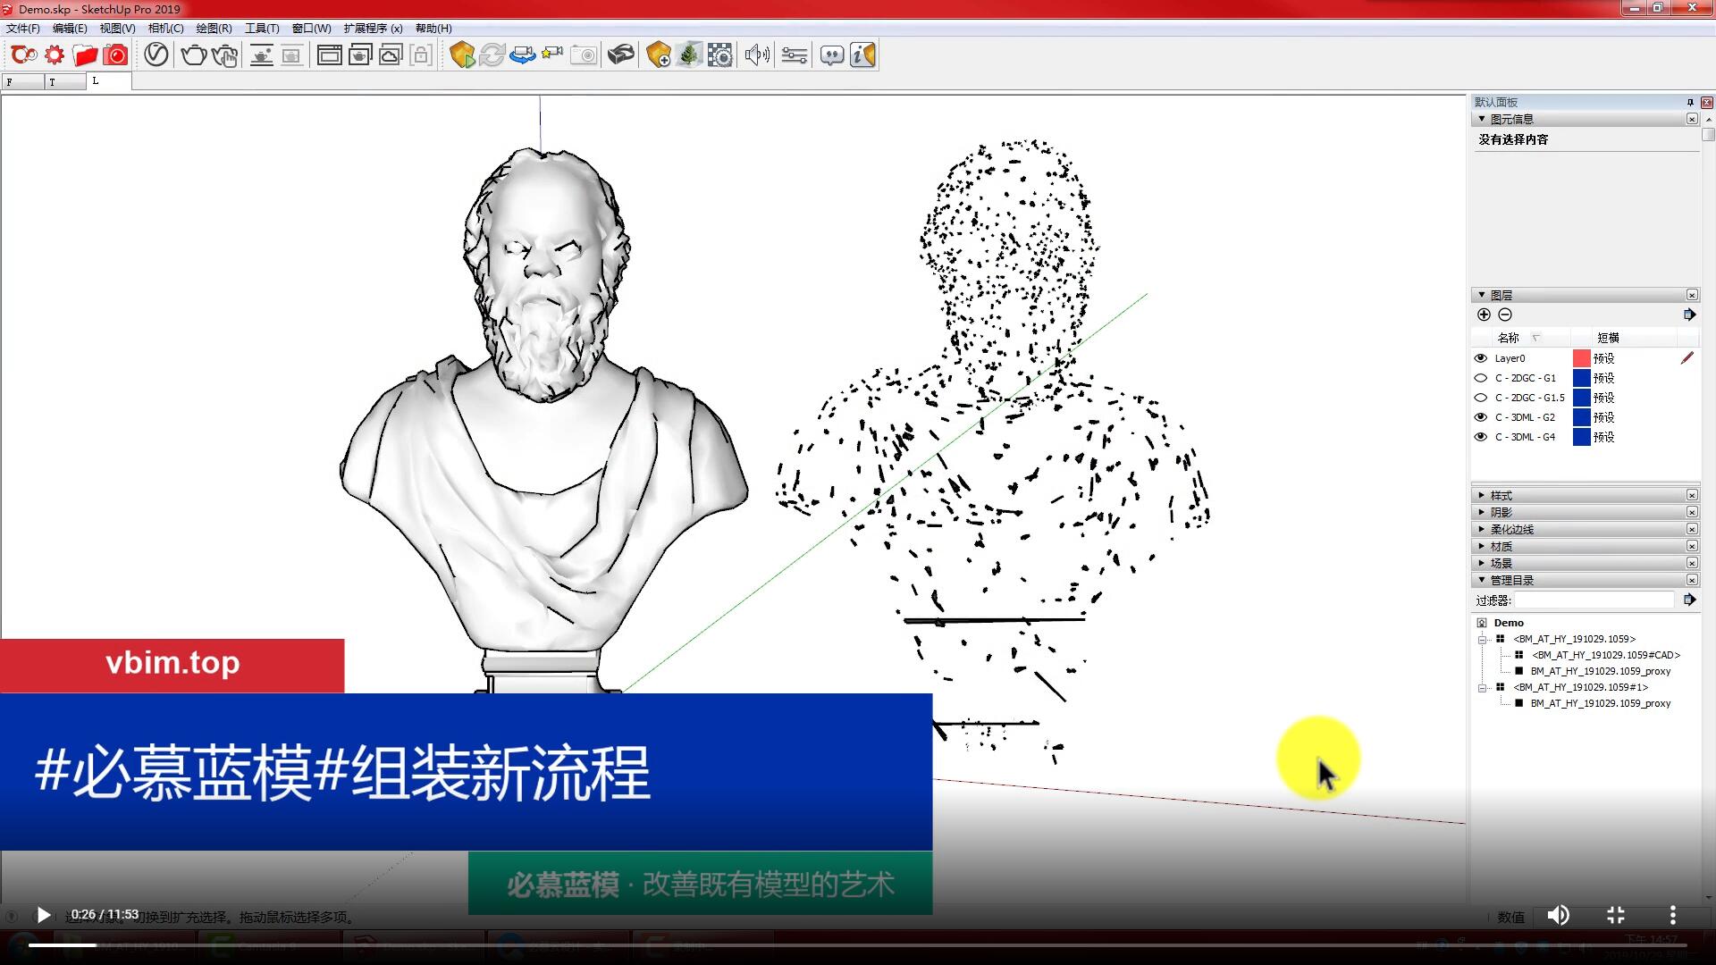Click the V-Ray asset editor icon

[156, 55]
